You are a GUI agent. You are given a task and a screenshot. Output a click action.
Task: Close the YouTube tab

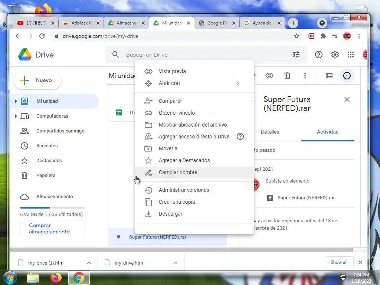click(53, 23)
